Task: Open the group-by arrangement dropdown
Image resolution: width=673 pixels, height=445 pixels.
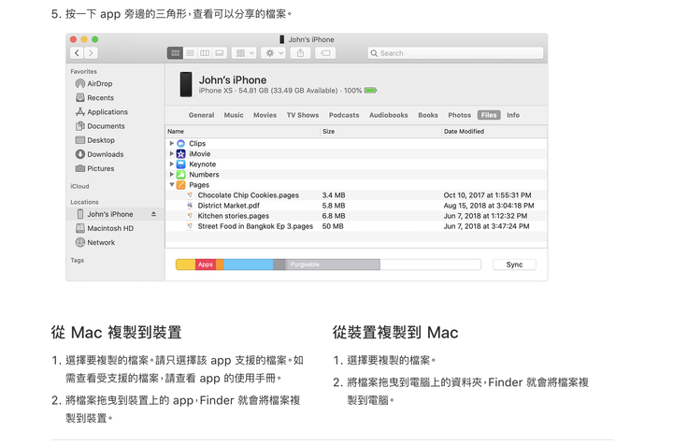Action: tap(244, 53)
